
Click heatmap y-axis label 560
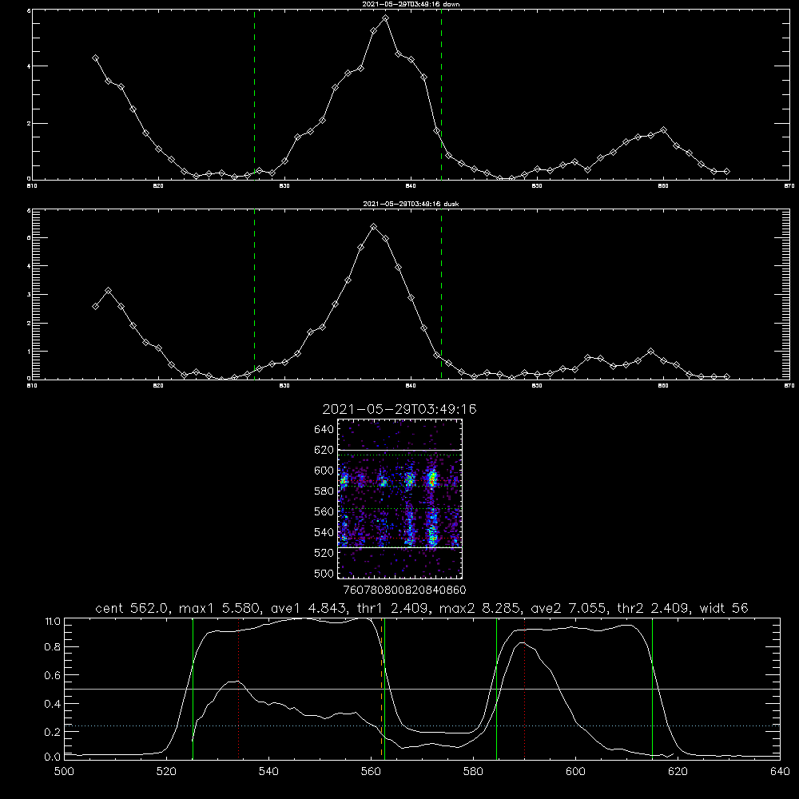[324, 511]
